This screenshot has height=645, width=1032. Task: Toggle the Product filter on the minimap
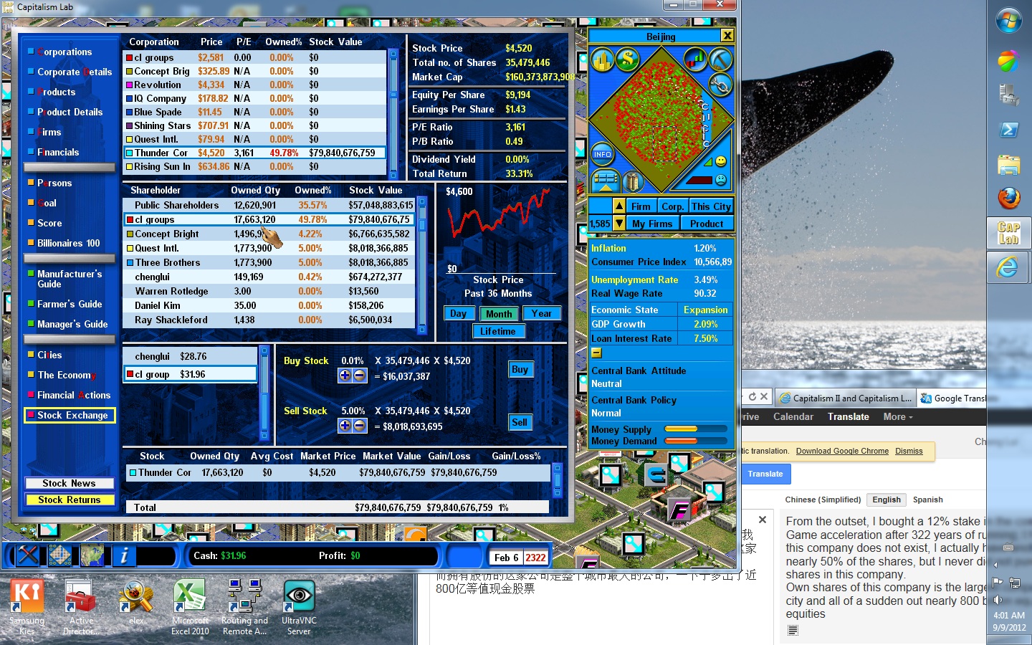pos(707,224)
